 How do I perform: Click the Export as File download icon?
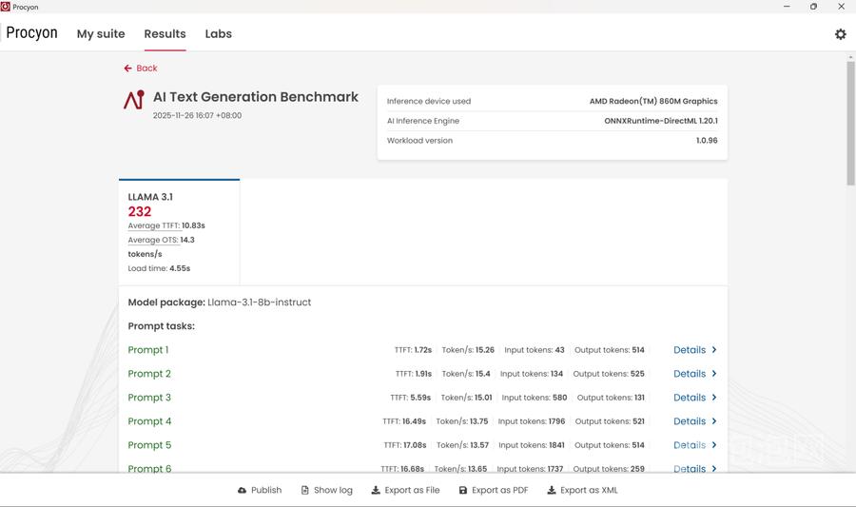[376, 491]
